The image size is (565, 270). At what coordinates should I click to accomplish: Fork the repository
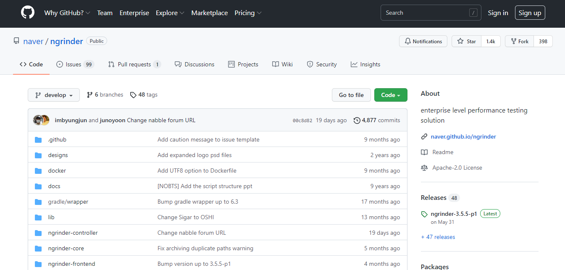520,41
